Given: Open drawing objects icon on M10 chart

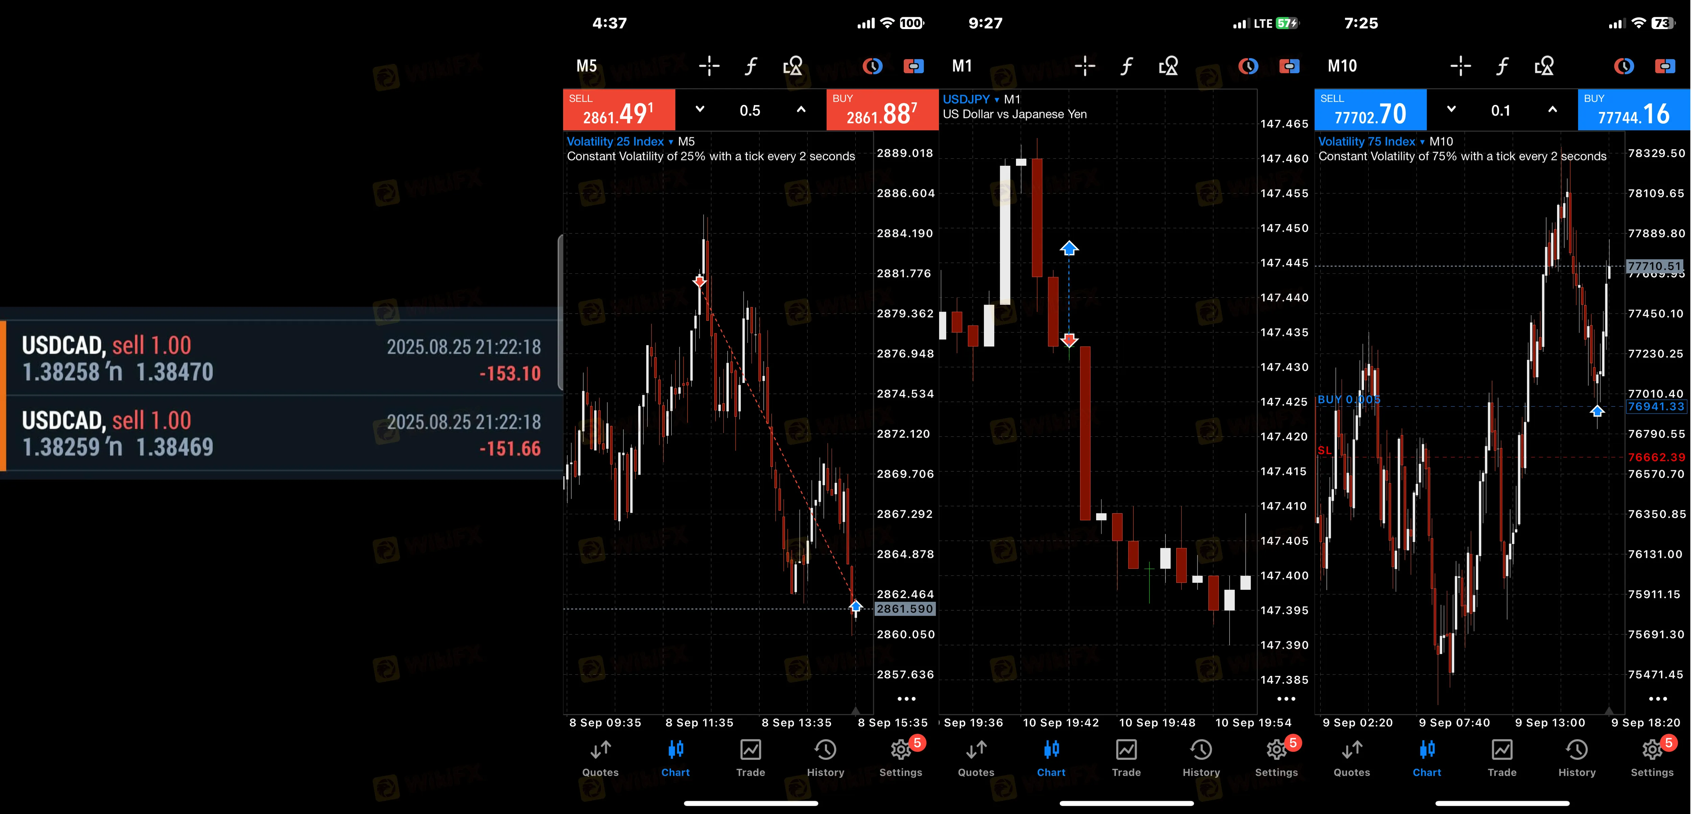Looking at the screenshot, I should click(x=1544, y=66).
